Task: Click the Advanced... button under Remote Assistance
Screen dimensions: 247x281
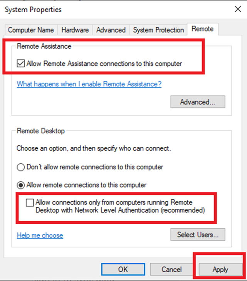Action: (x=197, y=102)
